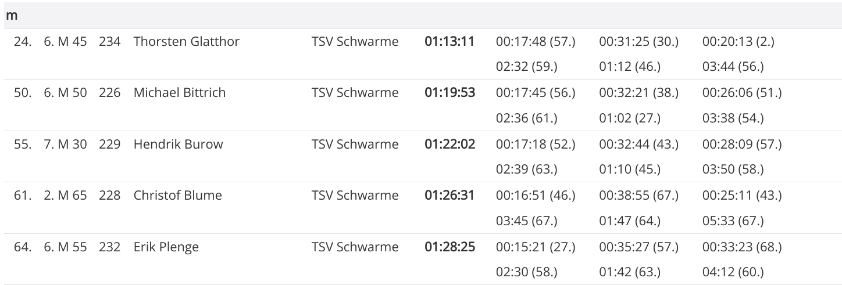
Task: Select finish time 01:19:53
Action: [x=449, y=93]
